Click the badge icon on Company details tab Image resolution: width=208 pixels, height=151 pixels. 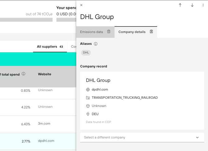click(151, 31)
